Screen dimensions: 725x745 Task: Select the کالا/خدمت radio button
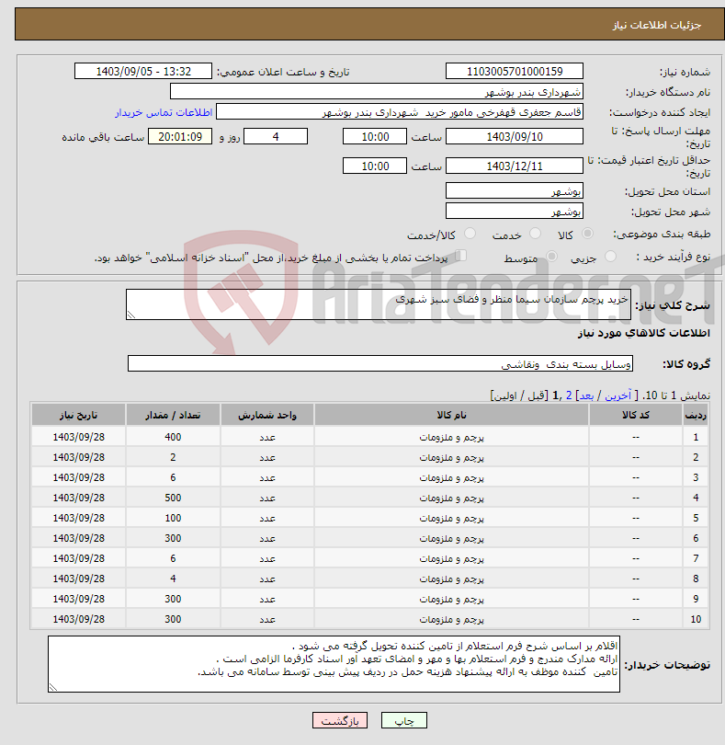coord(470,234)
